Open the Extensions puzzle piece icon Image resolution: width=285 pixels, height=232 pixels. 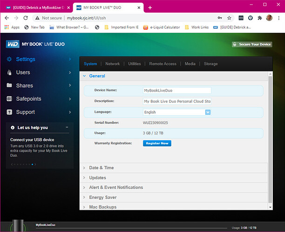pyautogui.click(x=260, y=18)
